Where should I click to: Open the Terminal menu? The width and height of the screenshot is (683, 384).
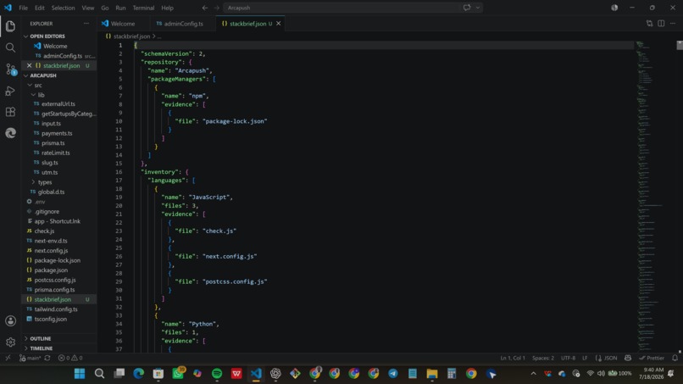(143, 8)
